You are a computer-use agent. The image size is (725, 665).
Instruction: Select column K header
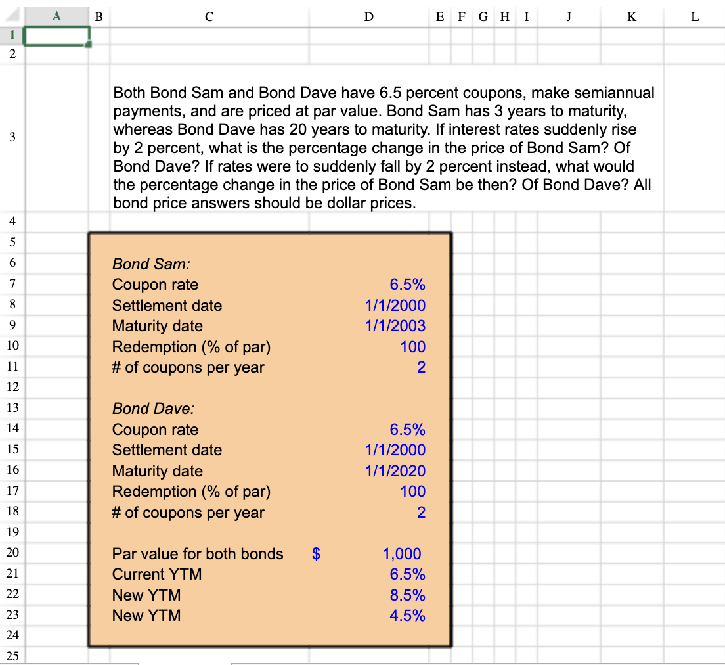click(x=632, y=16)
